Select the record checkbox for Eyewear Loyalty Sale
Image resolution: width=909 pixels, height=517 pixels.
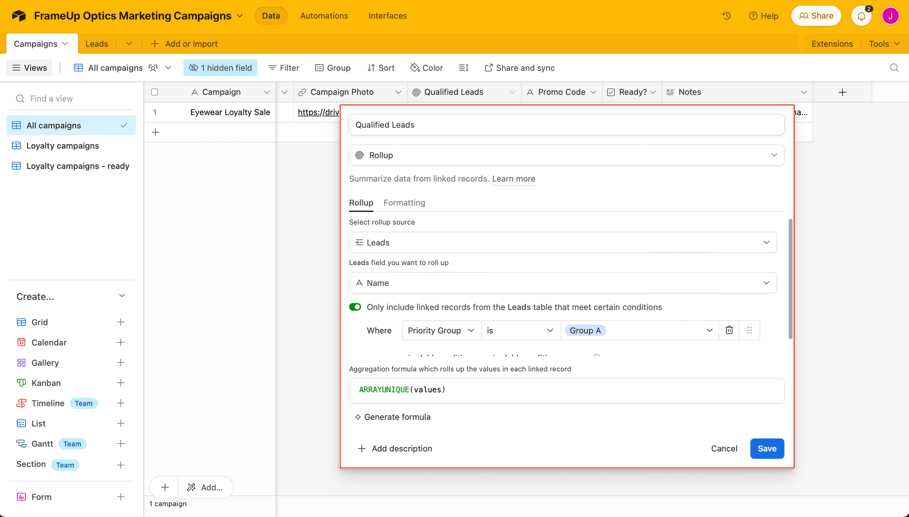[155, 112]
